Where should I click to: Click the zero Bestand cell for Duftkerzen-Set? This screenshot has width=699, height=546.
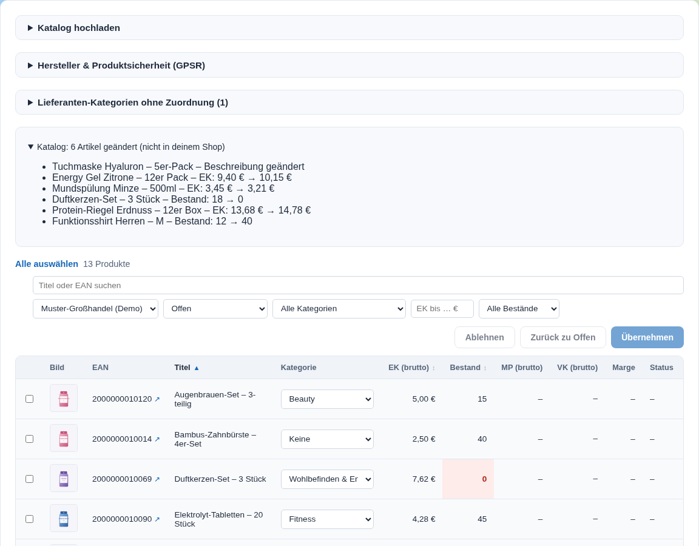(468, 479)
